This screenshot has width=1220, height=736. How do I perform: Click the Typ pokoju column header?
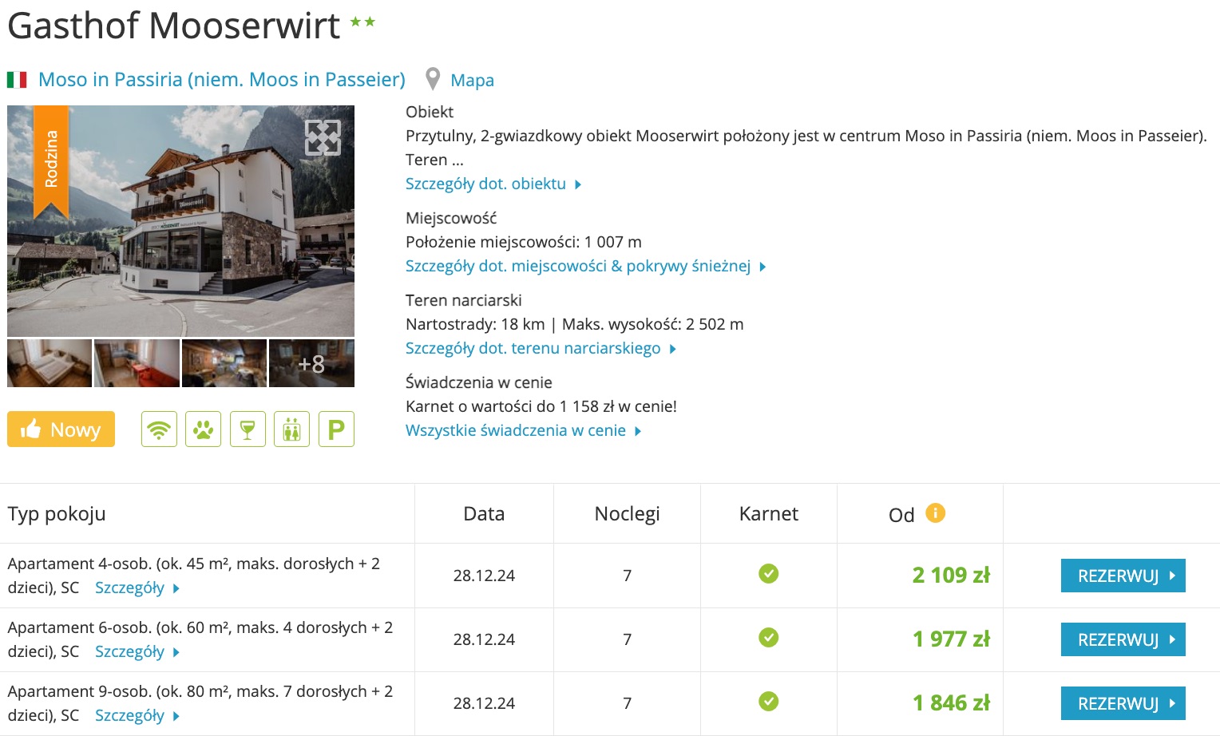tap(57, 514)
